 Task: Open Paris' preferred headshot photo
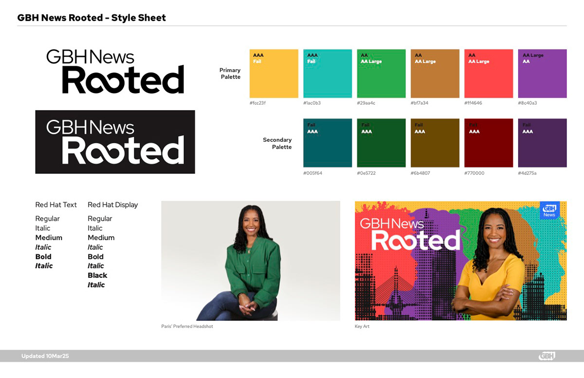click(x=251, y=261)
